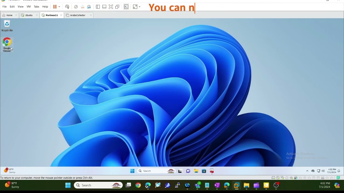Take a snapshot of the virtual machine
Screen dimensions: 344x193
(76, 7)
